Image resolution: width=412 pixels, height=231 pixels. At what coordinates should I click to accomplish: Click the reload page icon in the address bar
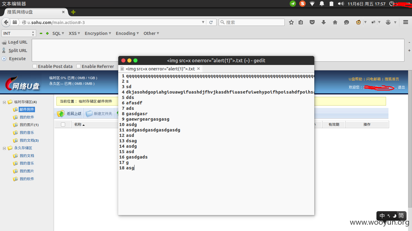(x=211, y=22)
